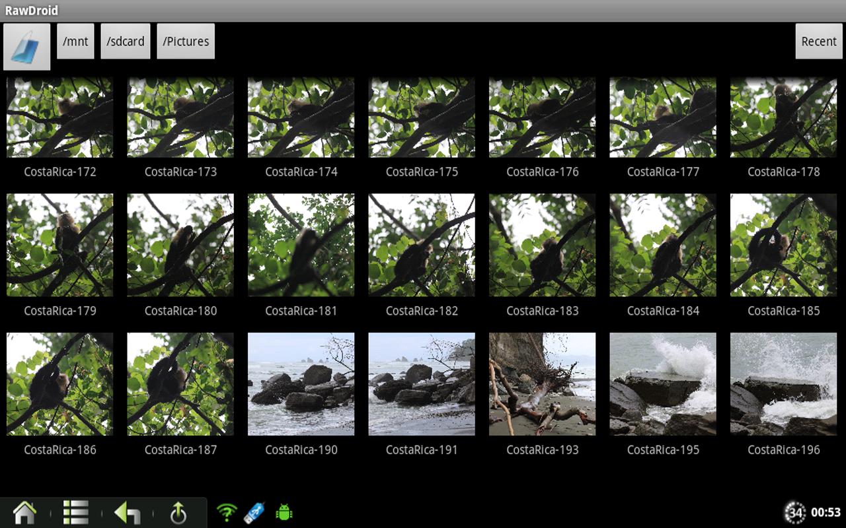Tap the battery 34 indicator icon
The image size is (846, 528).
(x=794, y=512)
